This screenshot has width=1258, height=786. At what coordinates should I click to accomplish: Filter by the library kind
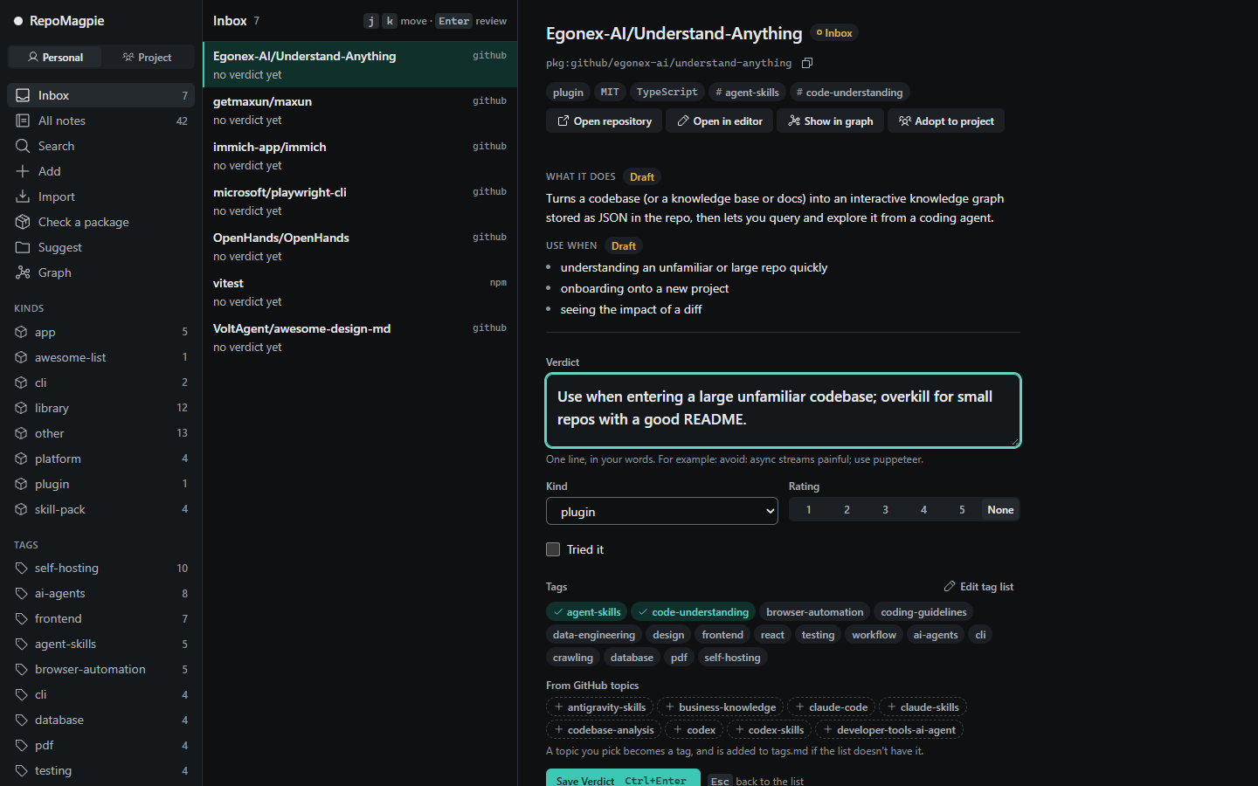click(x=101, y=408)
